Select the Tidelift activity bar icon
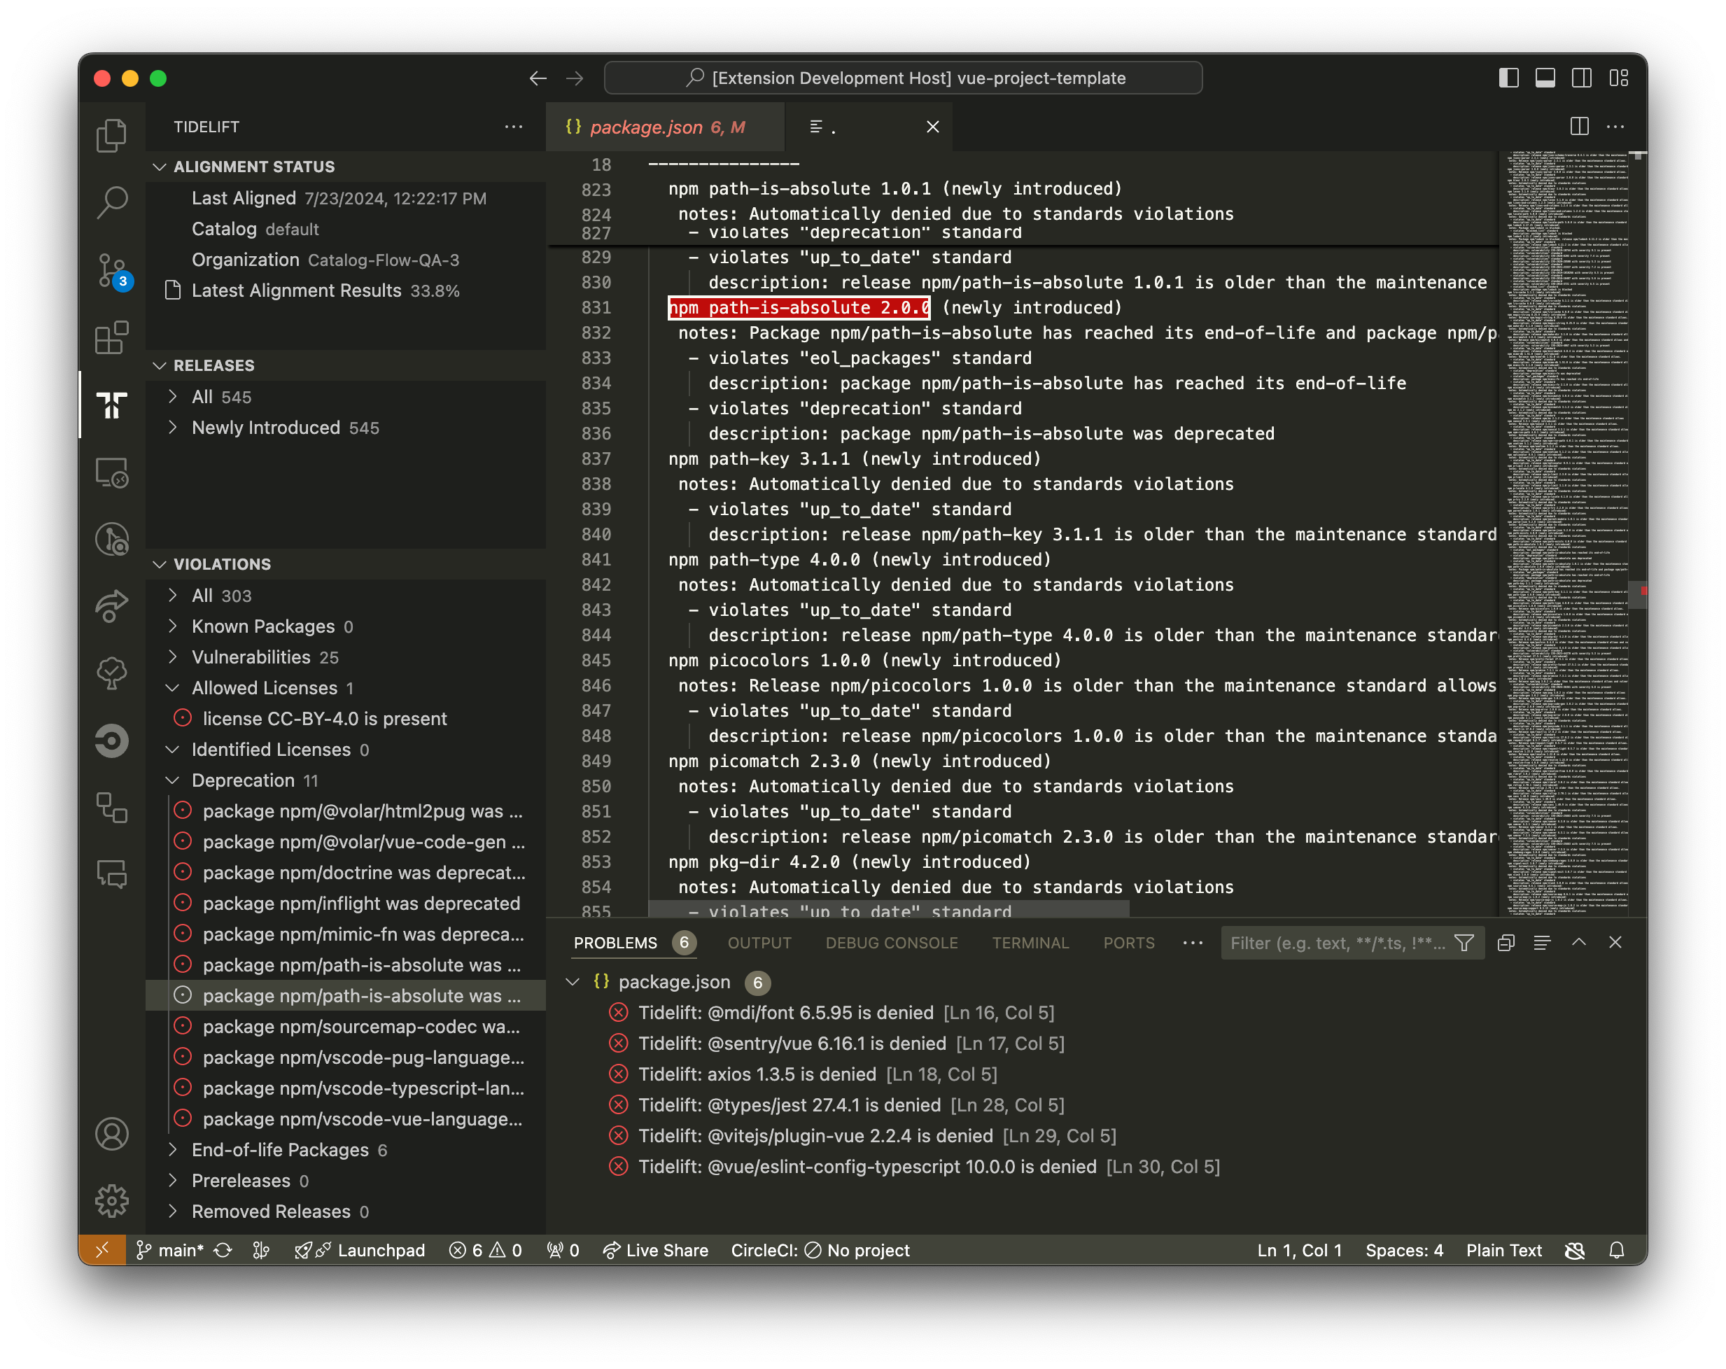The image size is (1726, 1369). 111,405
